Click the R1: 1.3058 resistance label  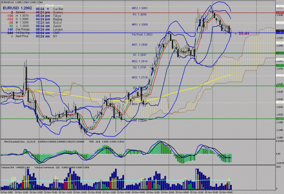[140, 15]
